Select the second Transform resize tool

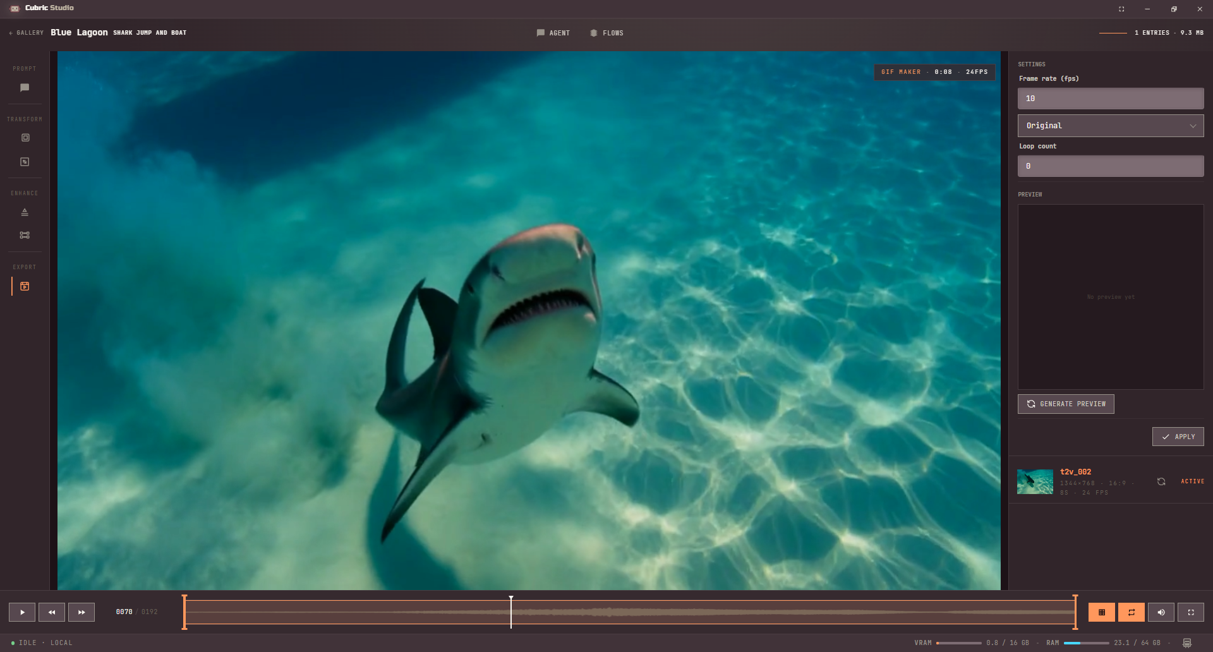tap(25, 162)
